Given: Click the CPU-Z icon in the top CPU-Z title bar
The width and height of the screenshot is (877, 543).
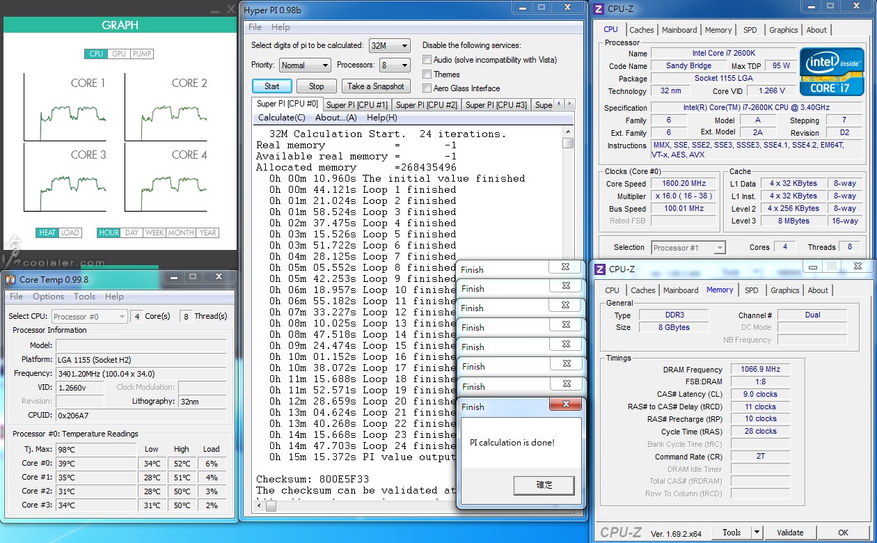Looking at the screenshot, I should tap(599, 9).
